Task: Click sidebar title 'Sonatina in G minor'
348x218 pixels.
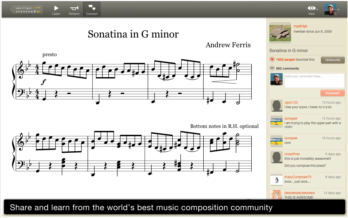Action: click(289, 50)
